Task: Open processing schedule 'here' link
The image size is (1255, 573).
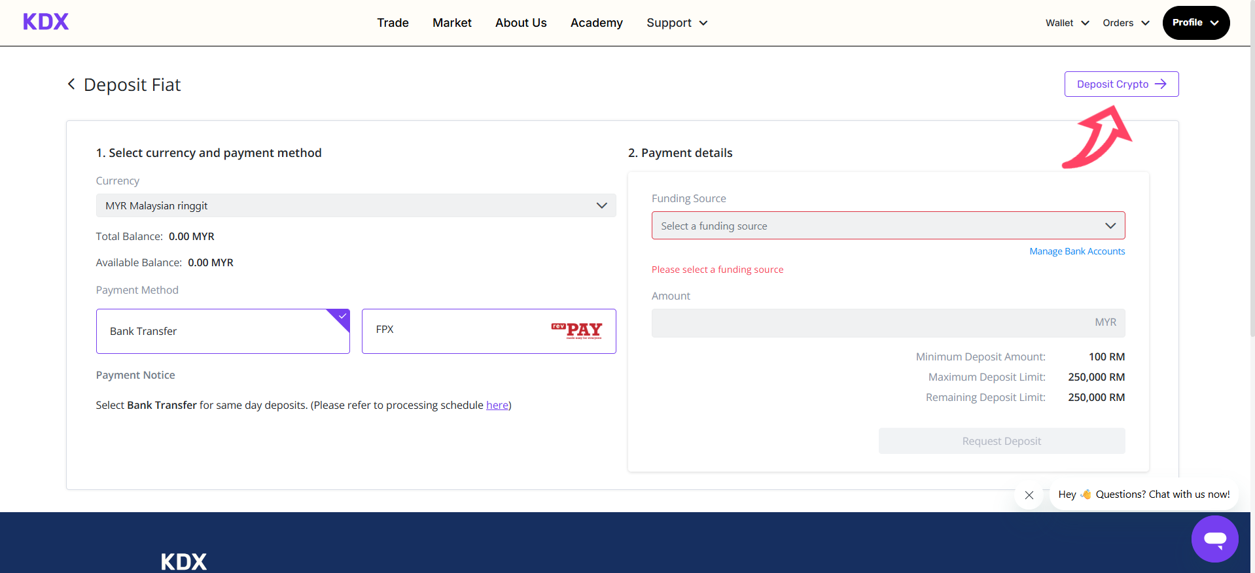Action: 497,405
